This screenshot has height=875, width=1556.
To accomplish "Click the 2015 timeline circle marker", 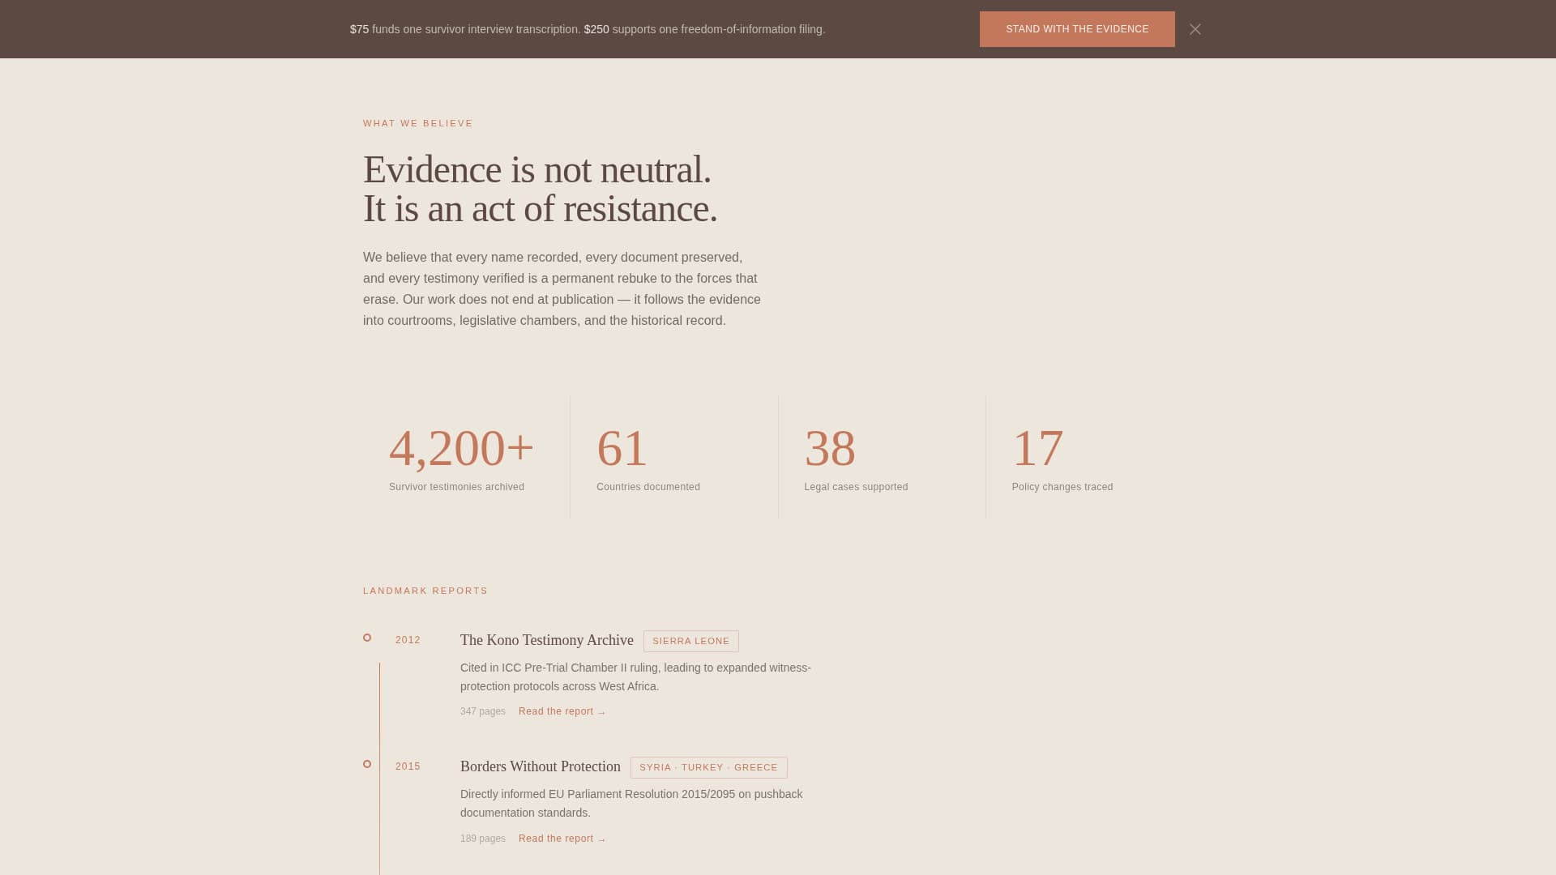I will pos(367,764).
